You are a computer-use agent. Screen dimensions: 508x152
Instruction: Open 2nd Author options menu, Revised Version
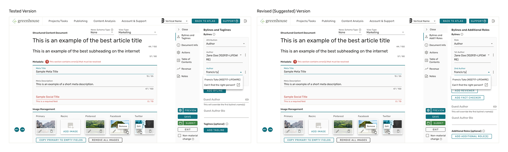coord(493,72)
